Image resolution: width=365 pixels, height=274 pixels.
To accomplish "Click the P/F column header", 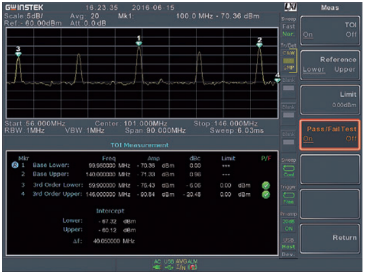I will coord(266,159).
